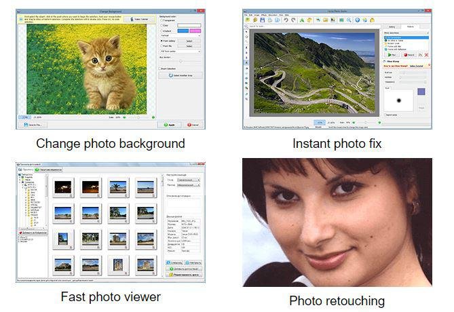Click the Video Tutorial button in Change Background

(x=140, y=19)
